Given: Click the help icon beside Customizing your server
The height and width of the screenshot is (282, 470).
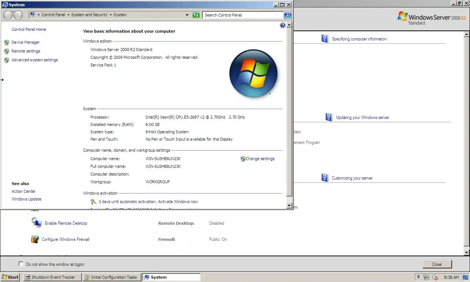Looking at the screenshot, I should pyautogui.click(x=325, y=178).
